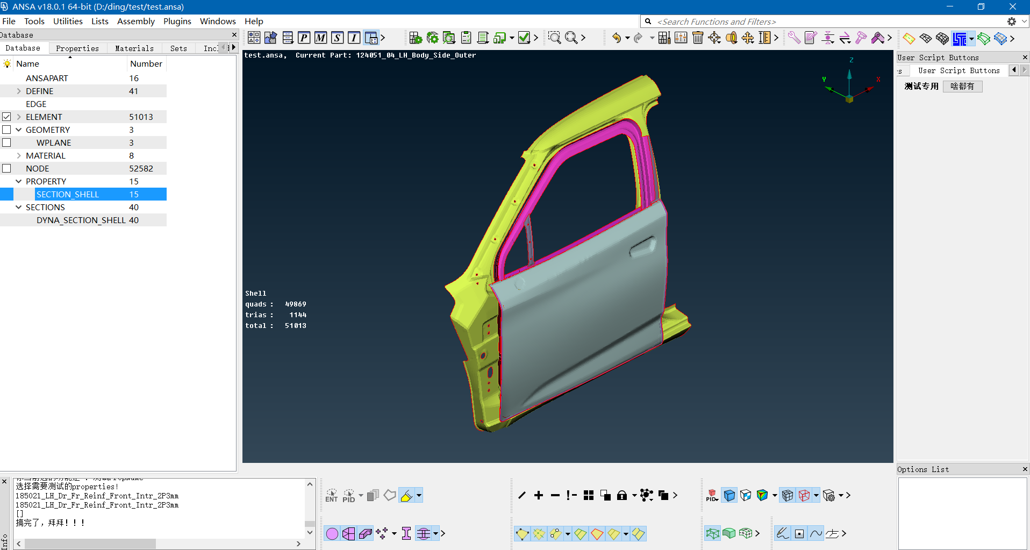Screen dimensions: 1030x550
Task: Click the padlock lock-view icon
Action: pos(622,495)
